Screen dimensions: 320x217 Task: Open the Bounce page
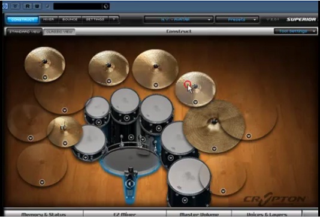[x=70, y=20]
